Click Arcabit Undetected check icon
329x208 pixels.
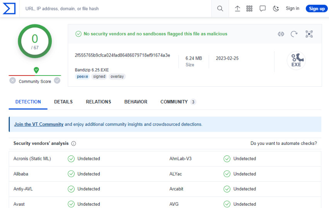(227, 189)
